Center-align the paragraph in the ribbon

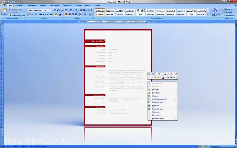[x=70, y=14]
